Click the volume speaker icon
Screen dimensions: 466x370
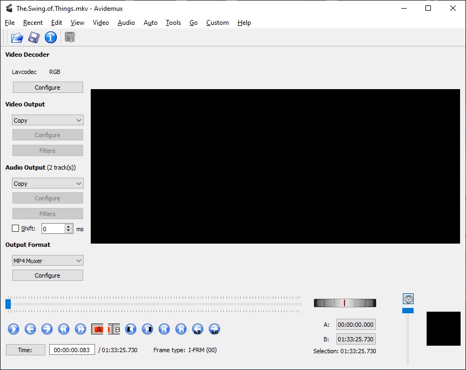pos(408,299)
